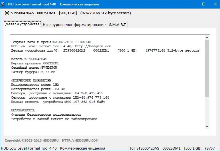
Task: Click the 'Детали устройства для[0]' line
Action: [106, 50]
